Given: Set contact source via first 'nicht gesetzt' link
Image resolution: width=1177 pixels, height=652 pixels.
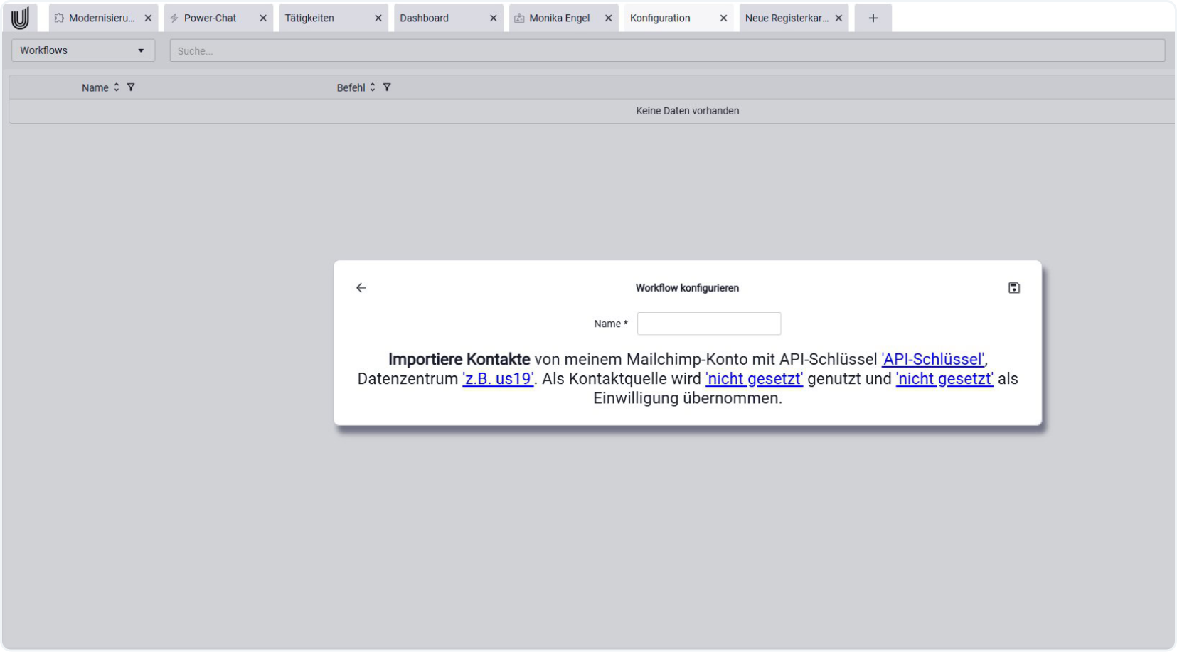Looking at the screenshot, I should pos(754,379).
